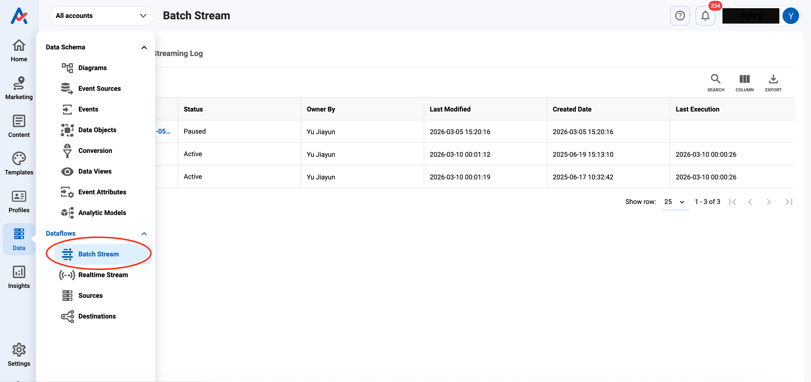Collapse the Data Schema section

click(x=144, y=47)
